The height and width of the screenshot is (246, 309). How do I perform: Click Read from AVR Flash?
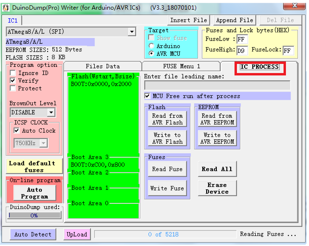[x=167, y=119]
